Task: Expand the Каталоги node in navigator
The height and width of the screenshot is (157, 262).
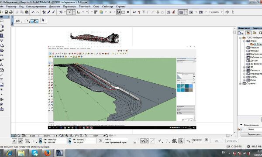Action: point(244,71)
